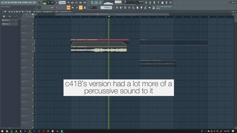Mute Track 4 with its green dot

pos(33,44)
